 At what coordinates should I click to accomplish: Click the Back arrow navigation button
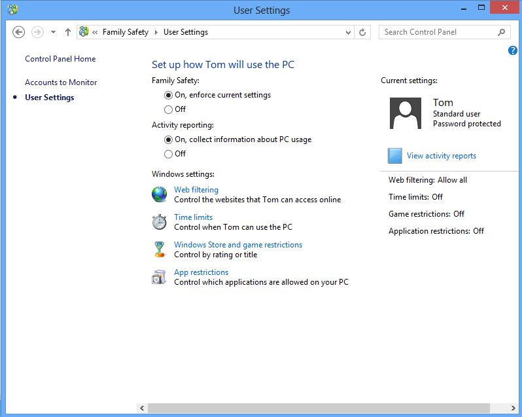click(x=18, y=32)
